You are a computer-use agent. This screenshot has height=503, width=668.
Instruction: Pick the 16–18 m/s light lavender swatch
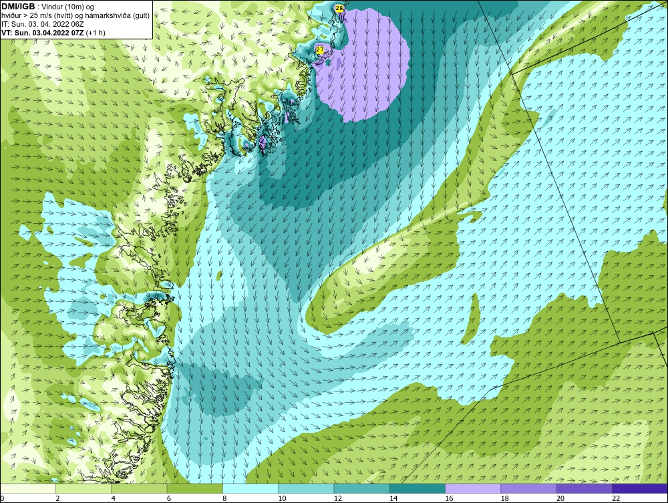coord(473,488)
